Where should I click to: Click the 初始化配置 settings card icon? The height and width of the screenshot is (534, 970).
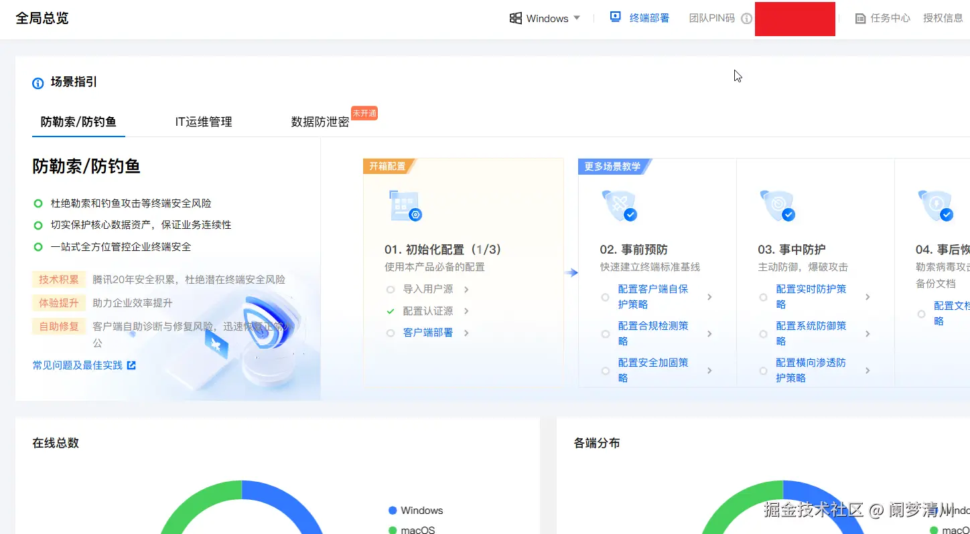coord(405,206)
